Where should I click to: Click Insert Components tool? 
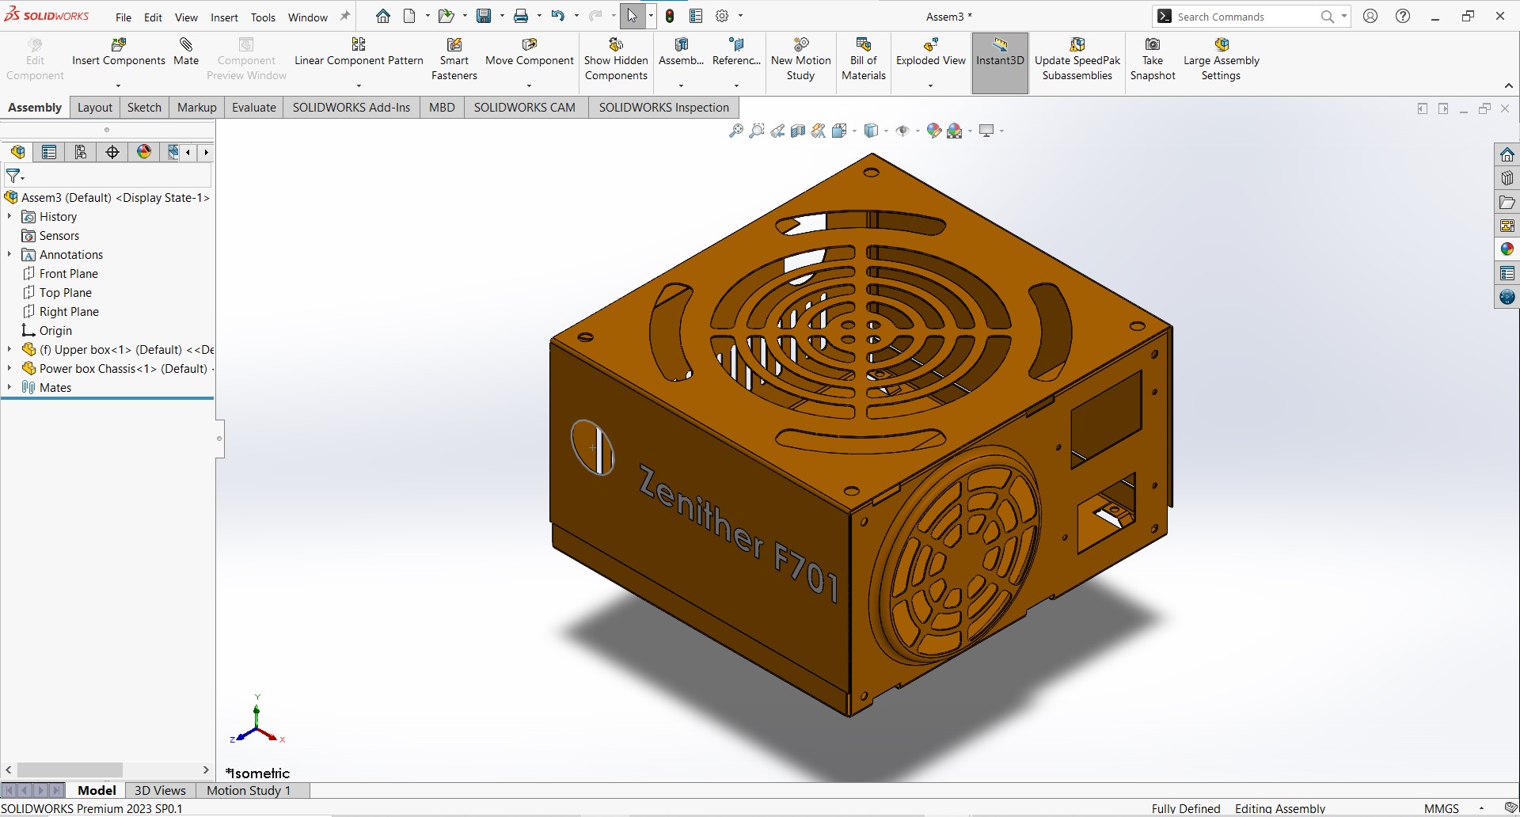tap(119, 52)
